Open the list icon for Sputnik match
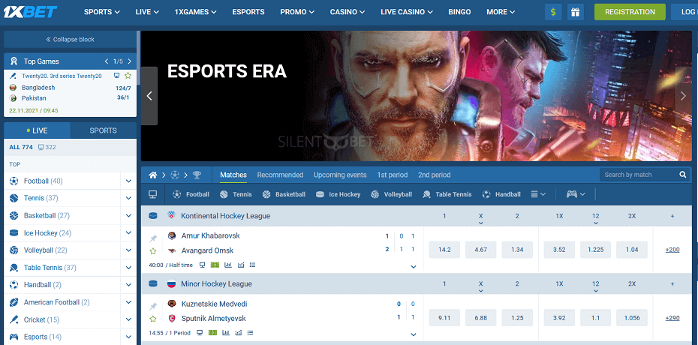 (250, 332)
